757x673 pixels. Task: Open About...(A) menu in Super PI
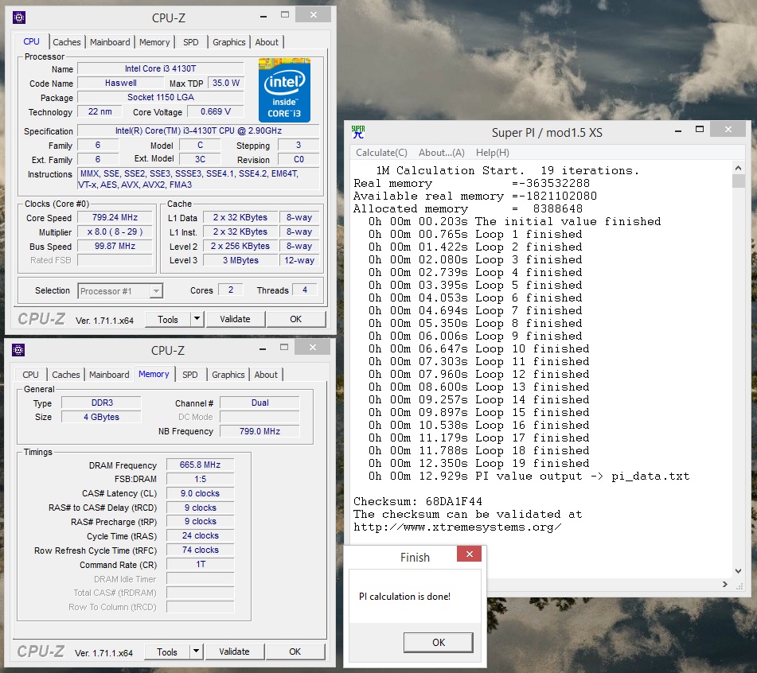tap(441, 153)
